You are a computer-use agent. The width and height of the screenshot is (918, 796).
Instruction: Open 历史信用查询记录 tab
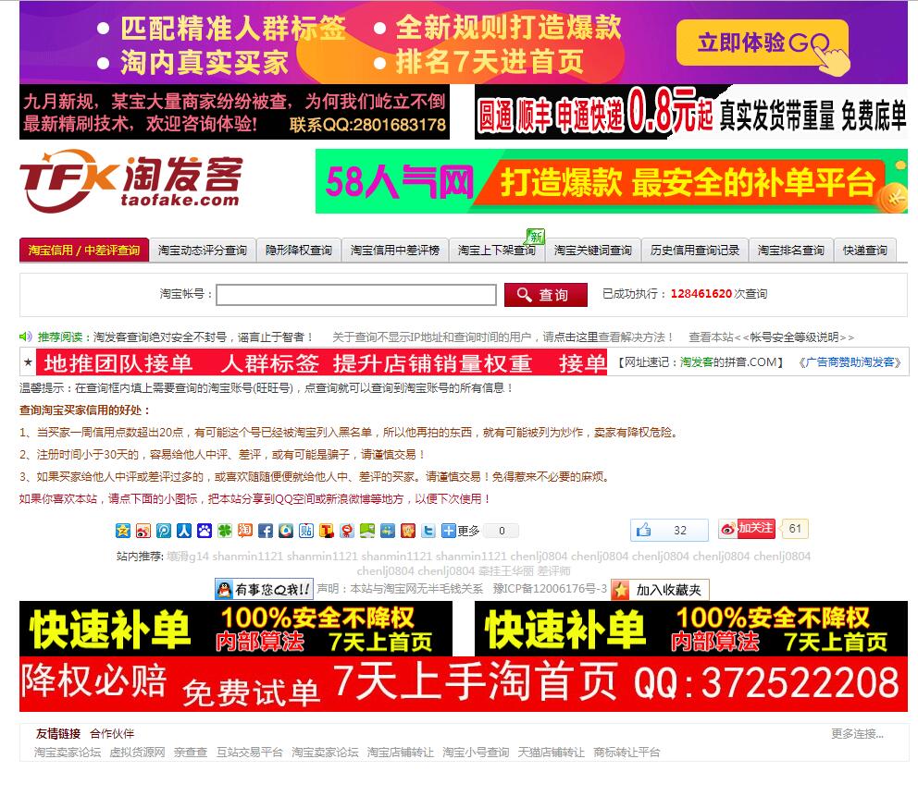pos(695,251)
